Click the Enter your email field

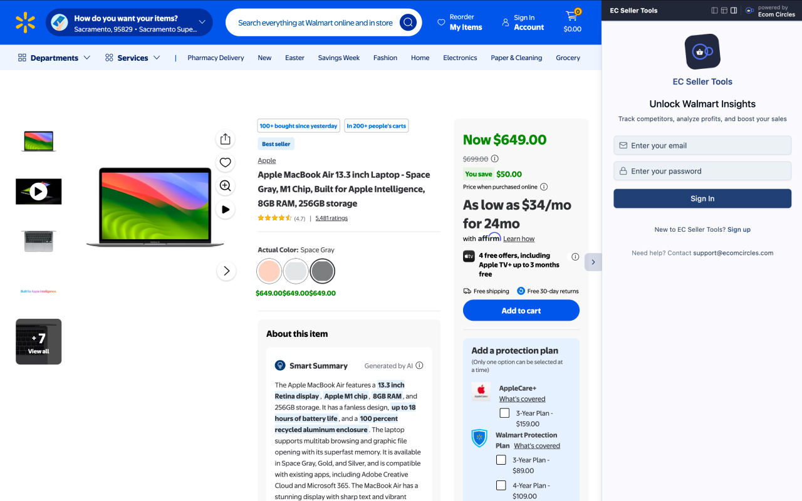point(702,145)
